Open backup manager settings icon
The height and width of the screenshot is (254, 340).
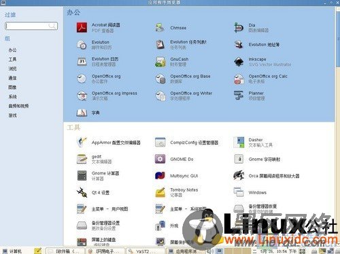point(82,225)
